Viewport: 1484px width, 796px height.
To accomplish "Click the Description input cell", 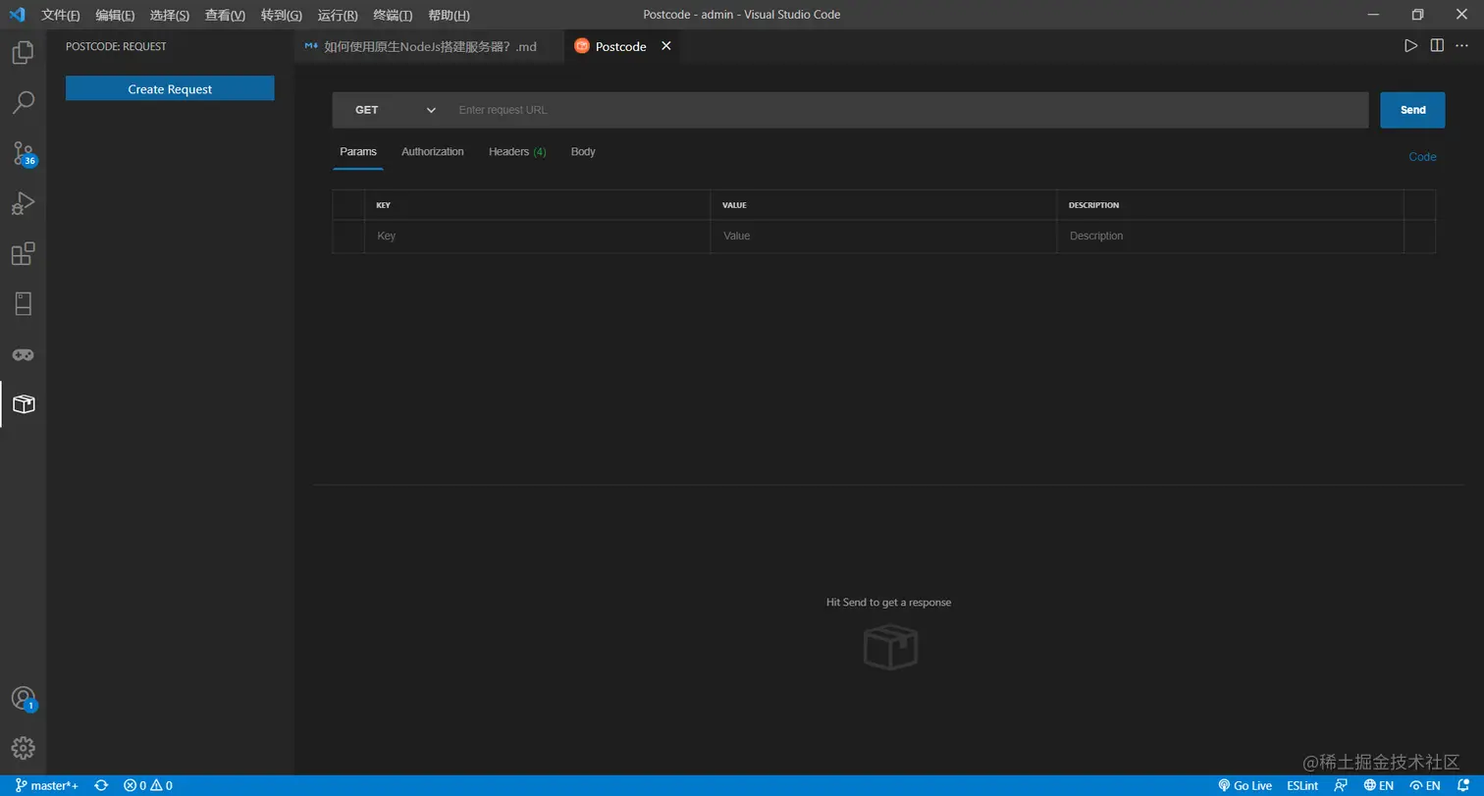I will tap(1230, 237).
